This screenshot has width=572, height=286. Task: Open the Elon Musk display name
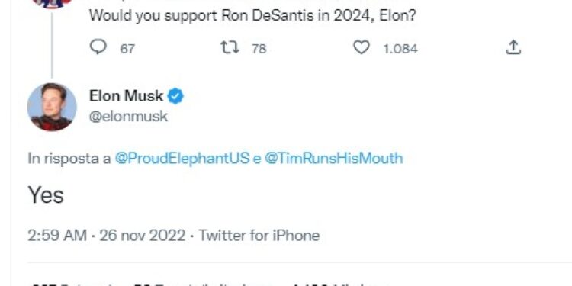126,96
